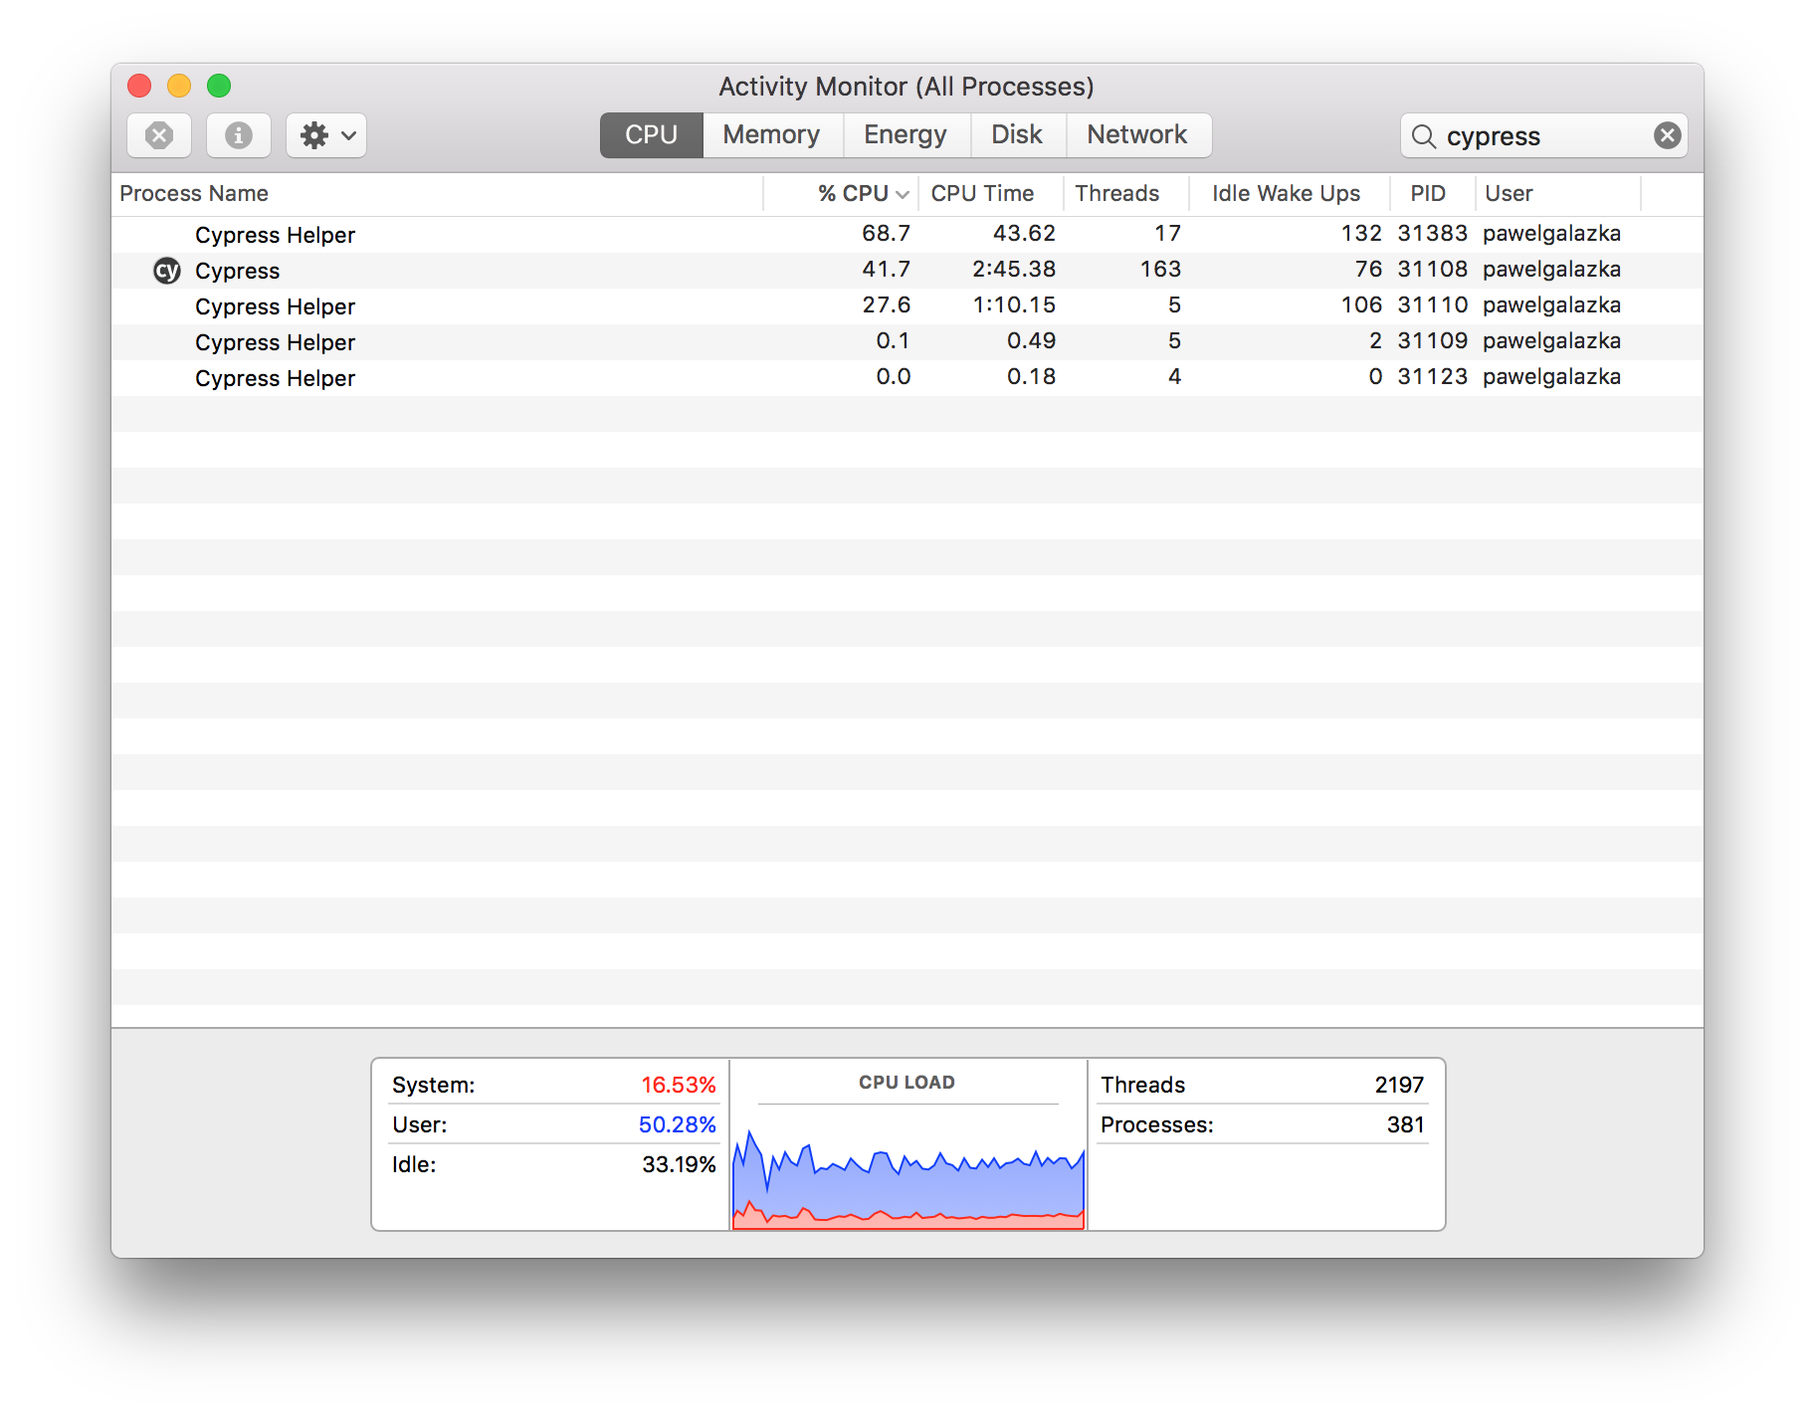Click the User 50.28% value
This screenshot has width=1815, height=1417.
[x=678, y=1124]
